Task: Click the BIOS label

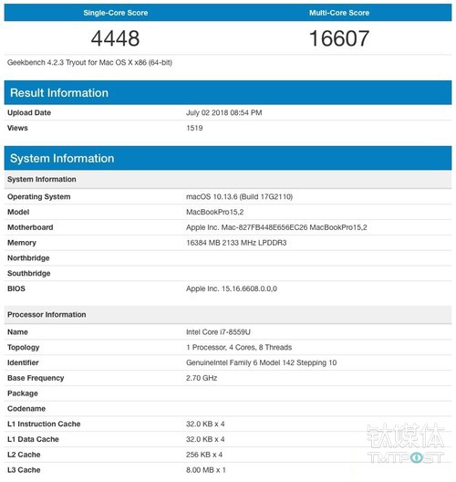Action: 16,288
